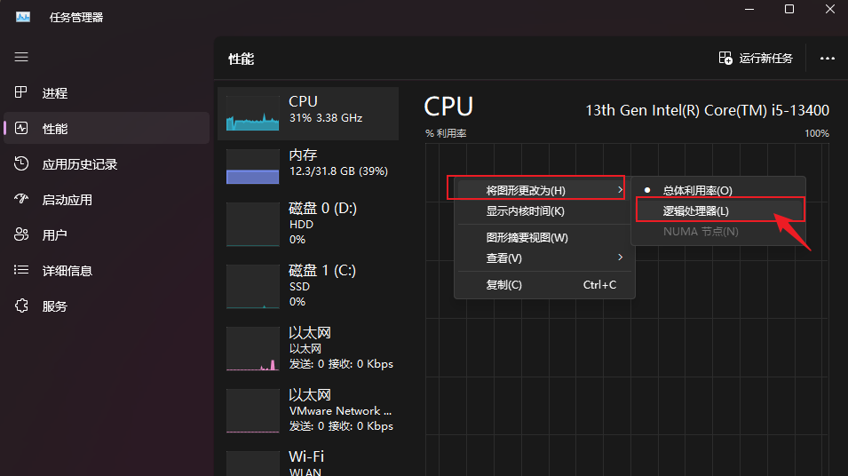Click 复制(C) menu entry
The width and height of the screenshot is (848, 476).
[544, 284]
